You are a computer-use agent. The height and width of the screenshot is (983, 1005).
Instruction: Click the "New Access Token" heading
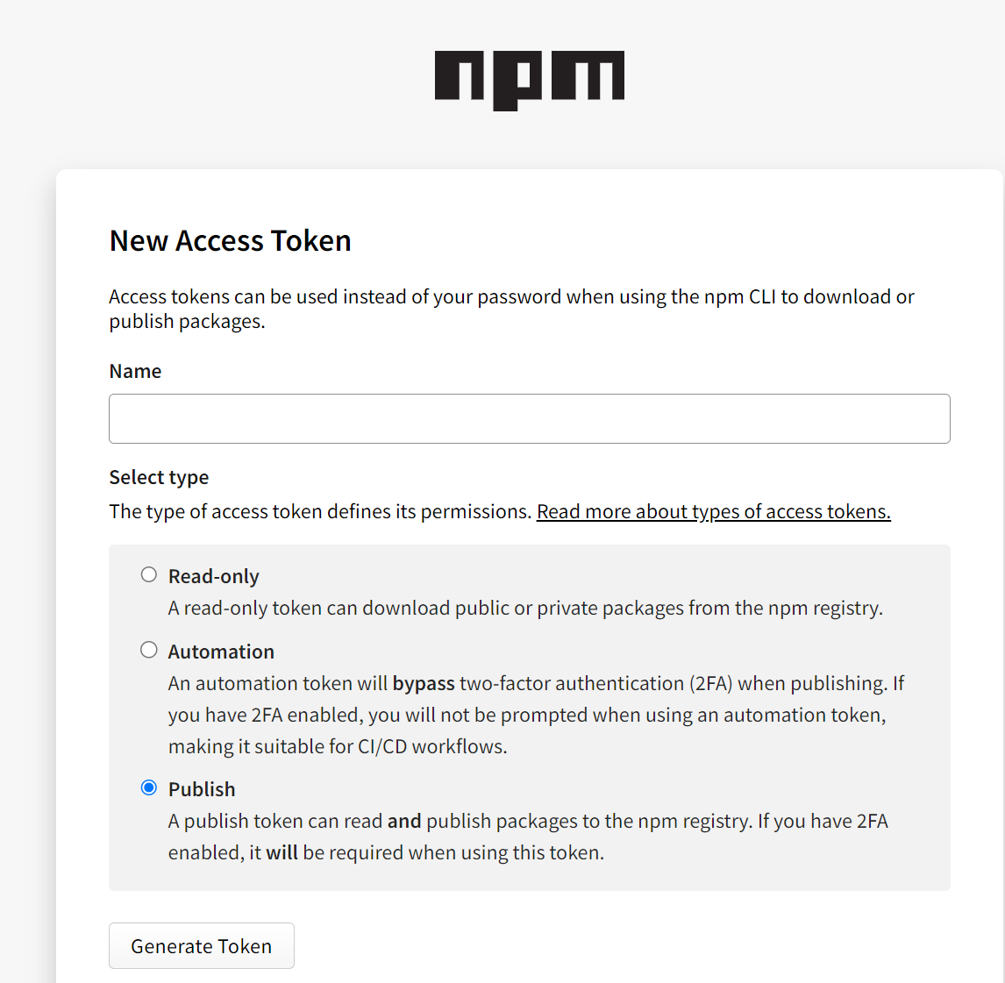pos(230,240)
